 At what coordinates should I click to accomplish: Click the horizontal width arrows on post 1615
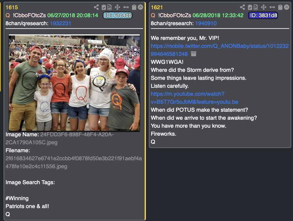click(126, 7)
